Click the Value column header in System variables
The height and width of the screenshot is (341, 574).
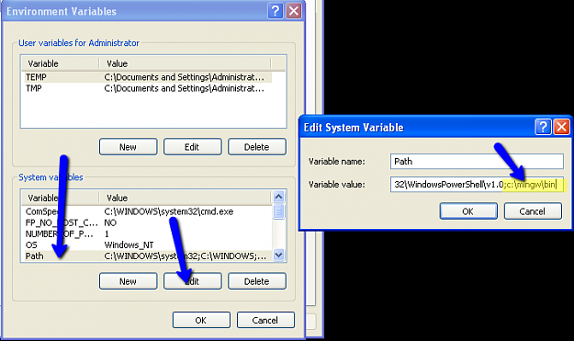click(x=185, y=199)
